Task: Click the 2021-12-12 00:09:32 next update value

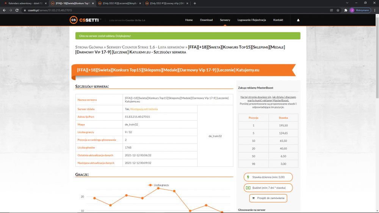Action: pyautogui.click(x=138, y=163)
